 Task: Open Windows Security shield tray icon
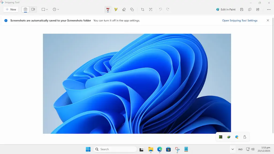pos(237,137)
